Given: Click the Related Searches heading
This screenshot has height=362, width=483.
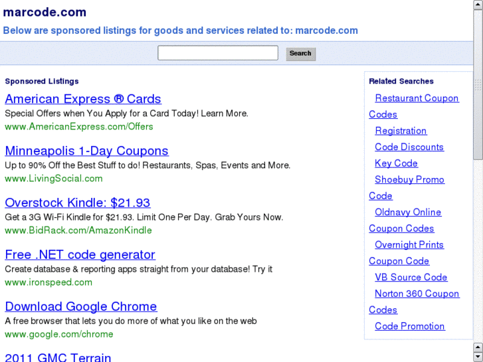Looking at the screenshot, I should pyautogui.click(x=401, y=81).
